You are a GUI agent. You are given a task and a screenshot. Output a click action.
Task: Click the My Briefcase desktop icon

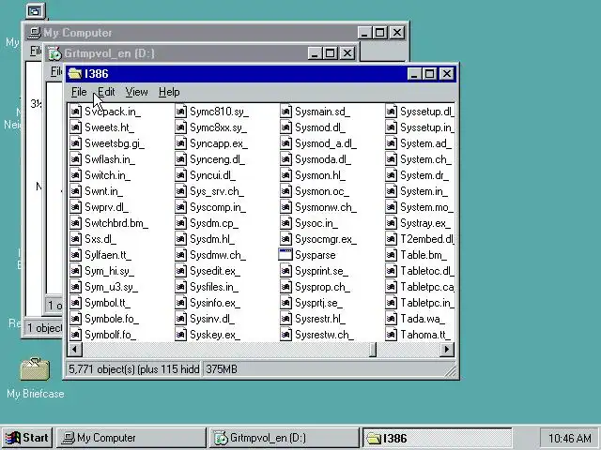tap(35, 369)
